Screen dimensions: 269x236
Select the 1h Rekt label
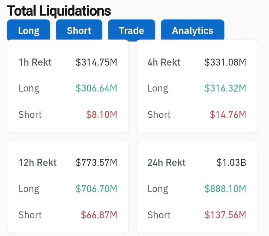point(35,62)
